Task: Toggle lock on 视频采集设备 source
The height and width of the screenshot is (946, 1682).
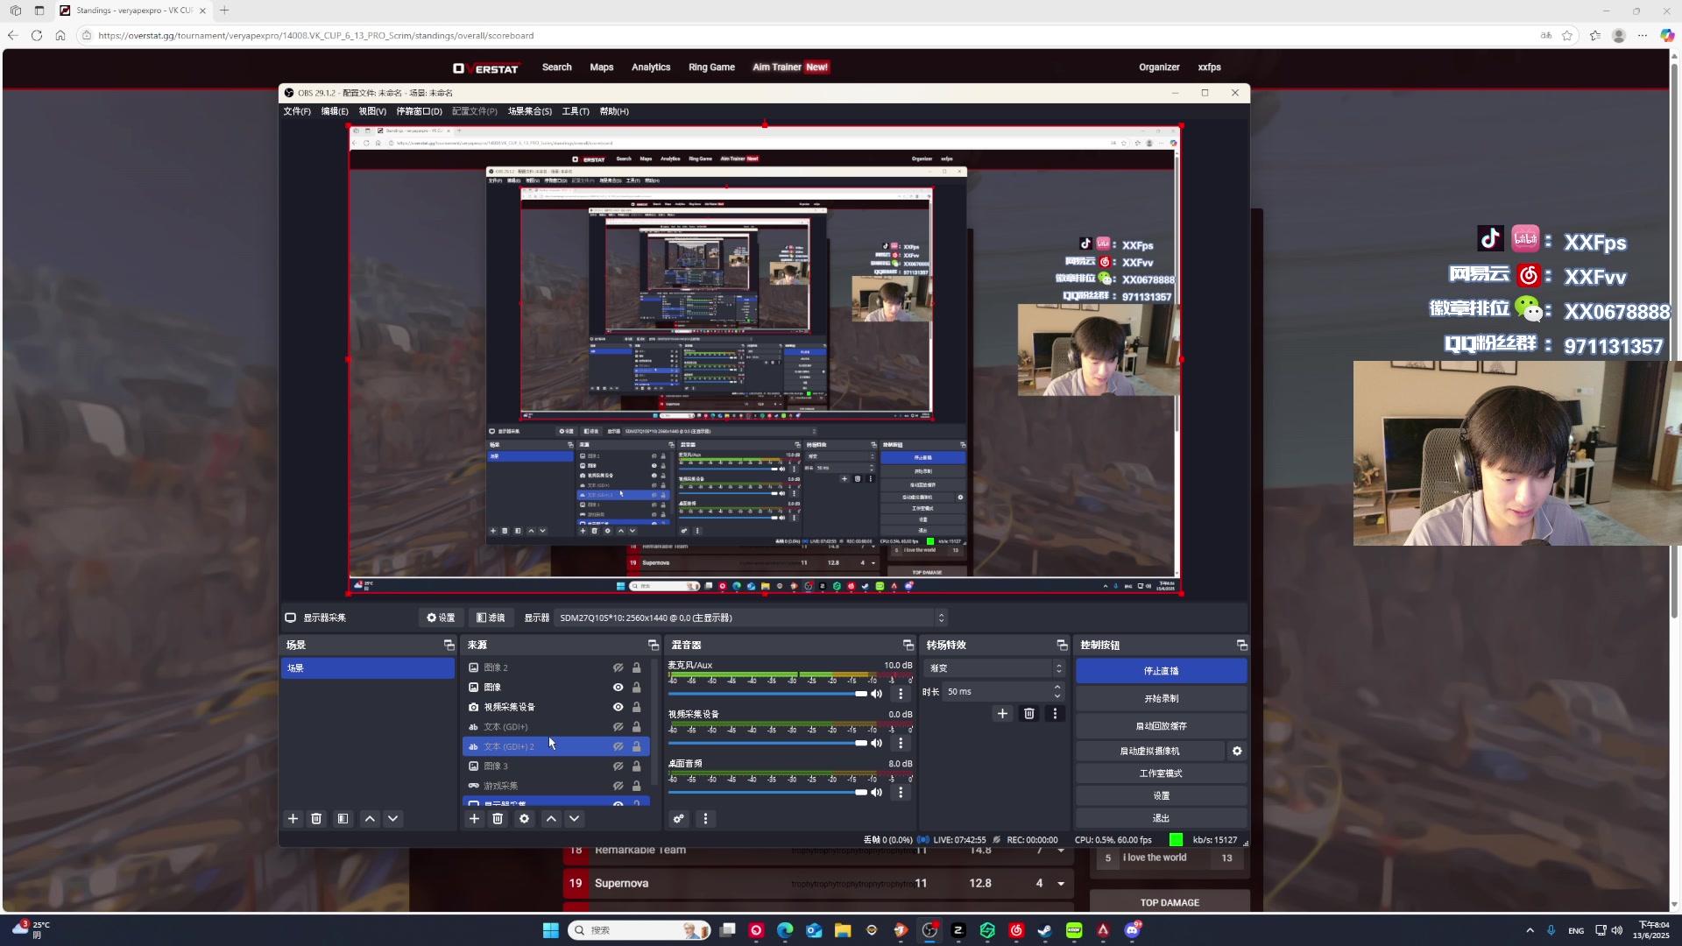Action: pyautogui.click(x=637, y=707)
